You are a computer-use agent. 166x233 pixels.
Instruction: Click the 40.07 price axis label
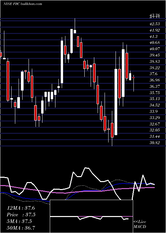click(155, 49)
